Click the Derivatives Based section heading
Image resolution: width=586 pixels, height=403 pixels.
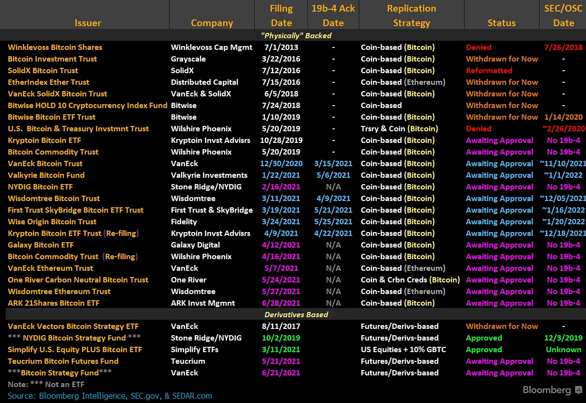296,314
